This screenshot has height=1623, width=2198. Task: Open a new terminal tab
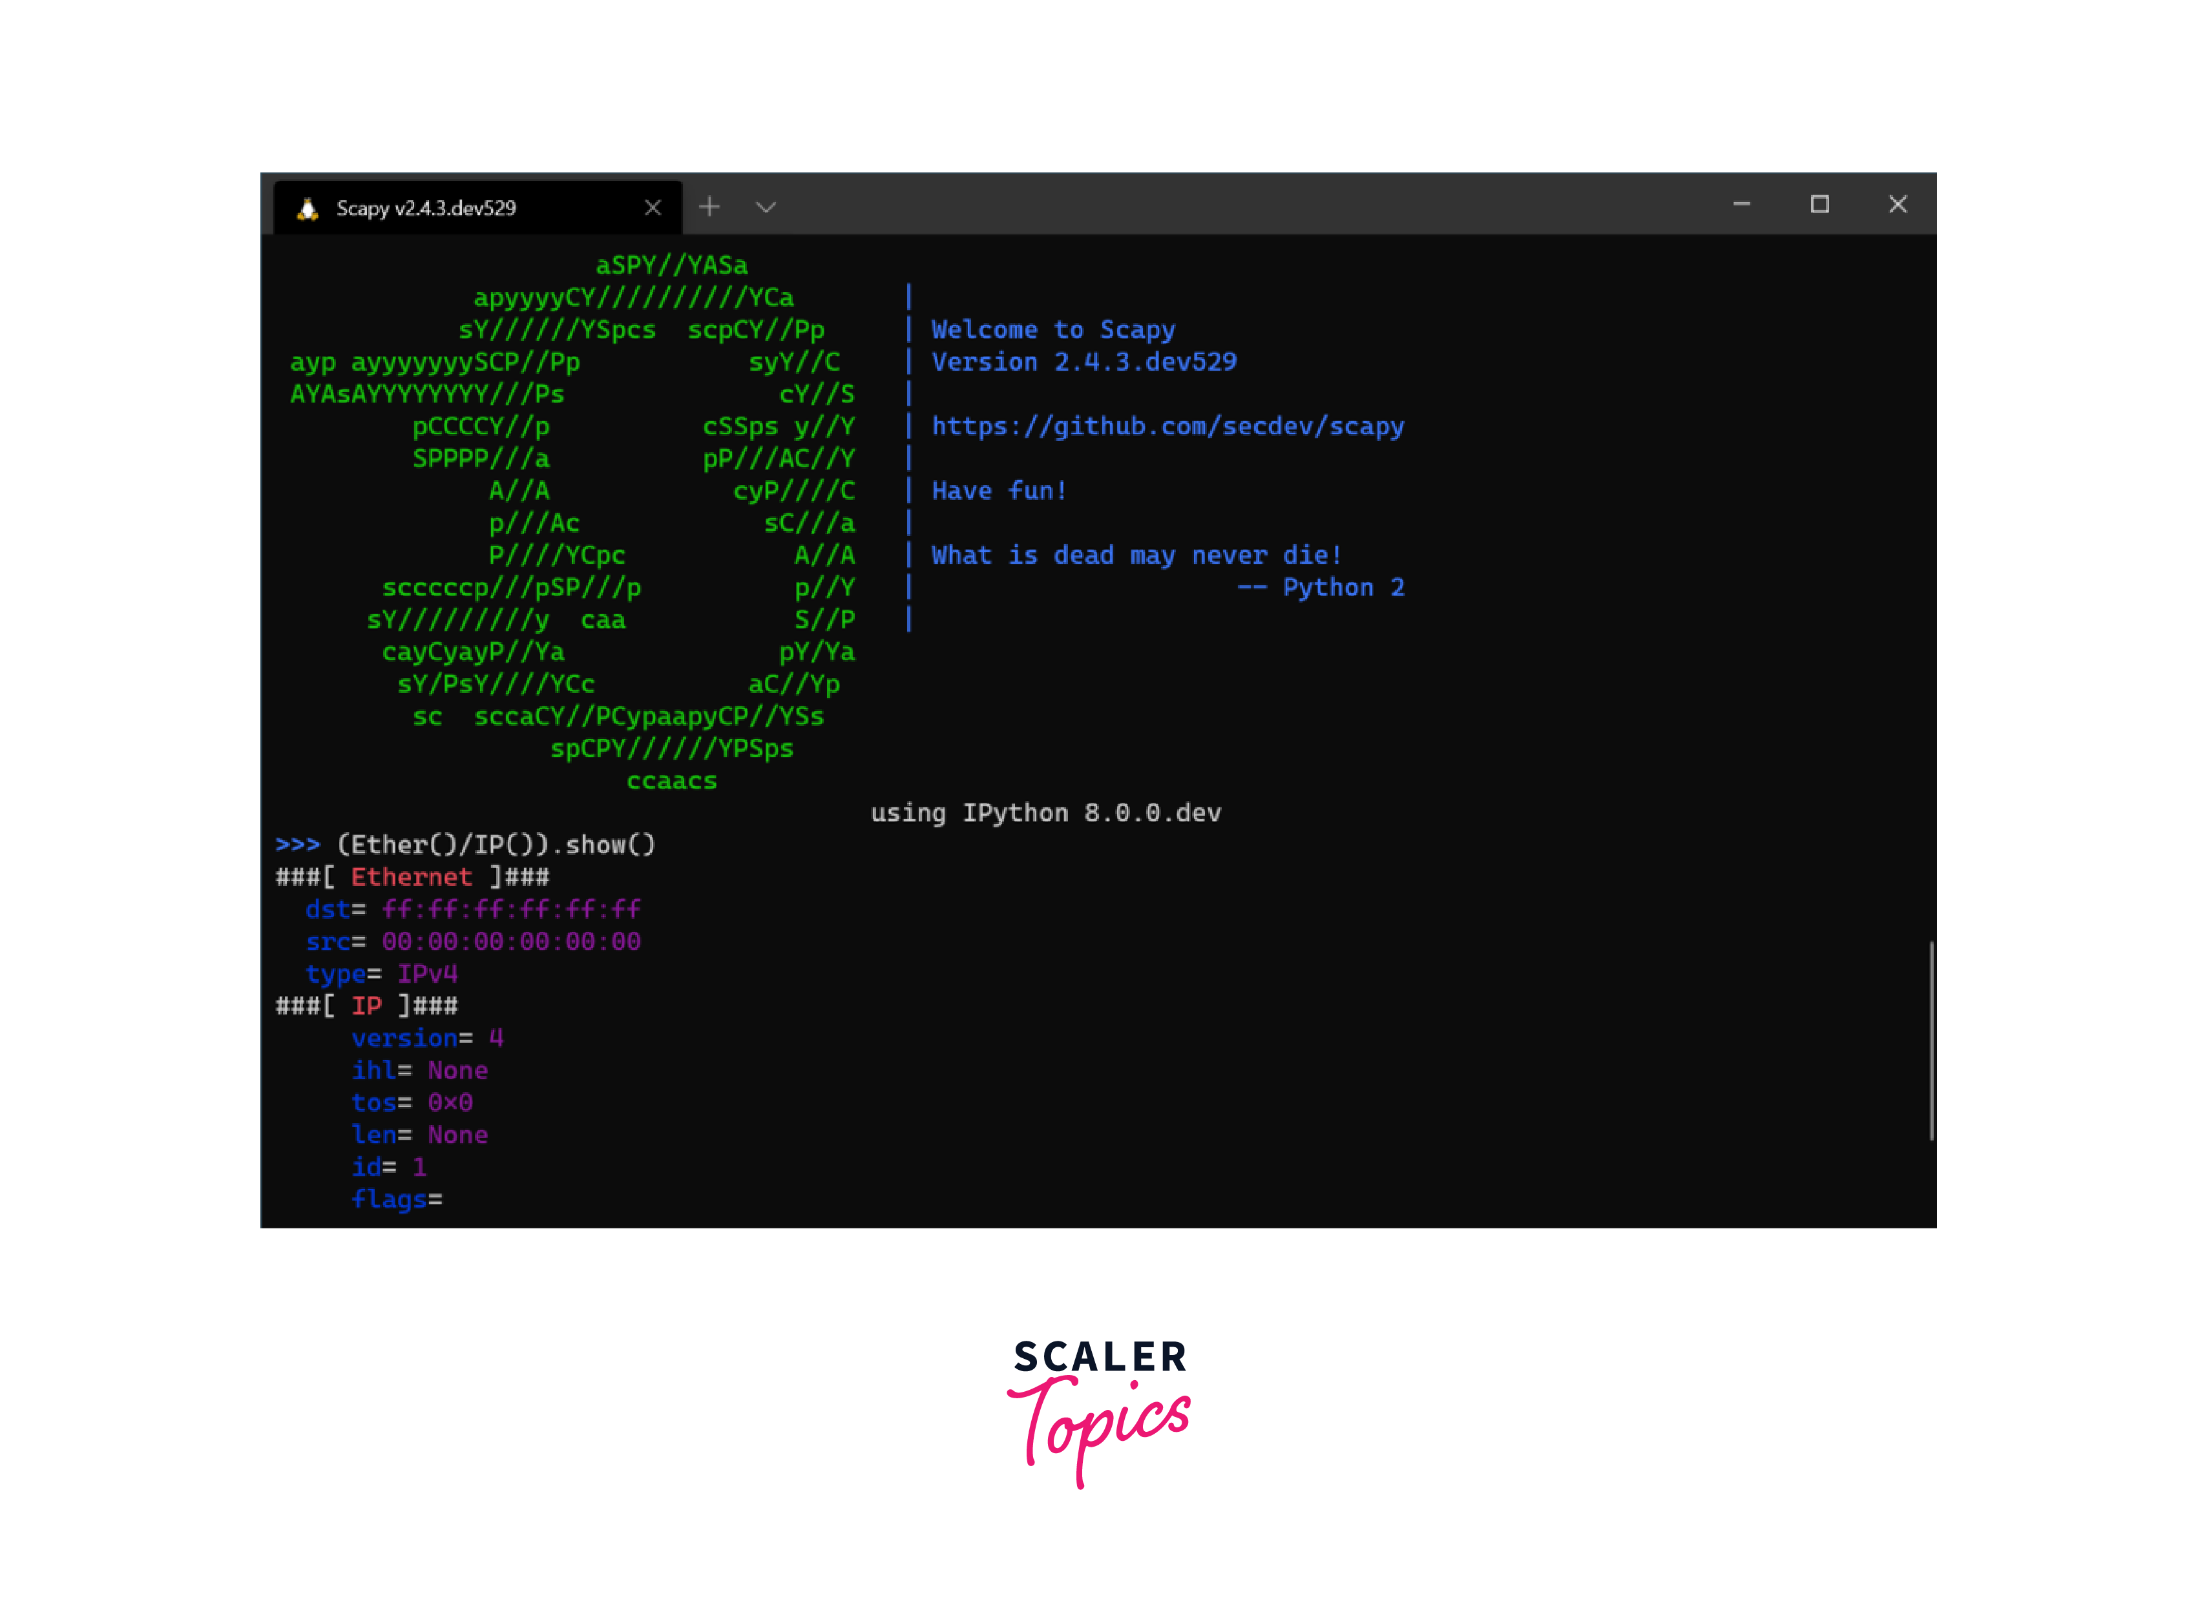pyautogui.click(x=709, y=206)
